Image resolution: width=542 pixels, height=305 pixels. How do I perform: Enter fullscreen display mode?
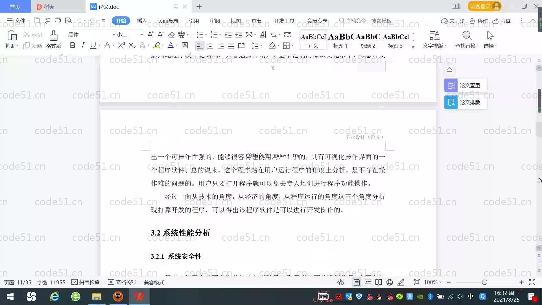[532, 282]
